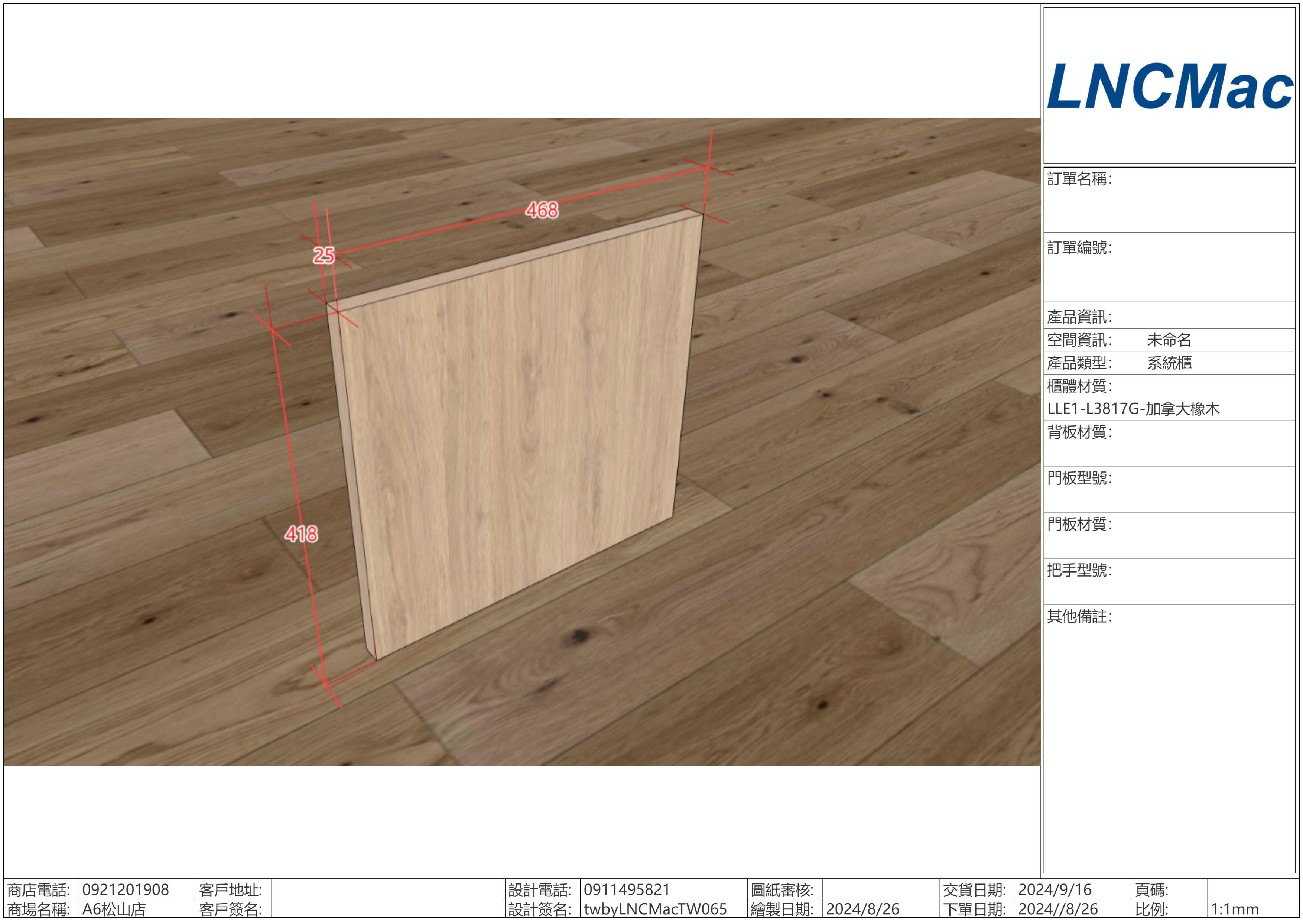Click the 把手型號 label
This screenshot has width=1303, height=921.
(x=1079, y=570)
